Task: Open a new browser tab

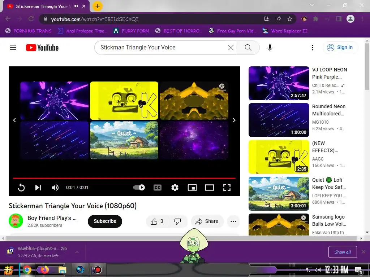Action: [x=98, y=6]
